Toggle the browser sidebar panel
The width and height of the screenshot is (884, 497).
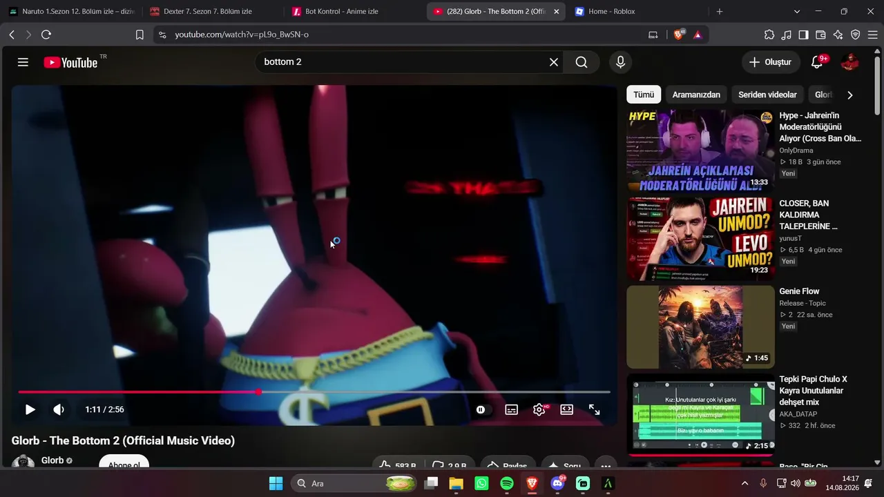(x=804, y=35)
